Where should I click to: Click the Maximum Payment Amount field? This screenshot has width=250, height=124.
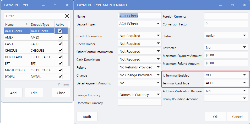[x=226, y=55]
